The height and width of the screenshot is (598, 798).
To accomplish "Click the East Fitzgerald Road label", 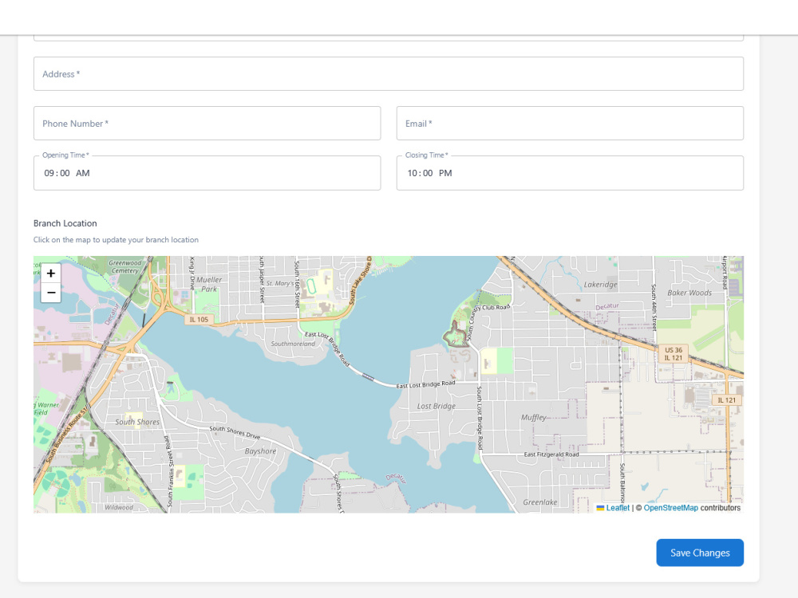I will (x=551, y=454).
